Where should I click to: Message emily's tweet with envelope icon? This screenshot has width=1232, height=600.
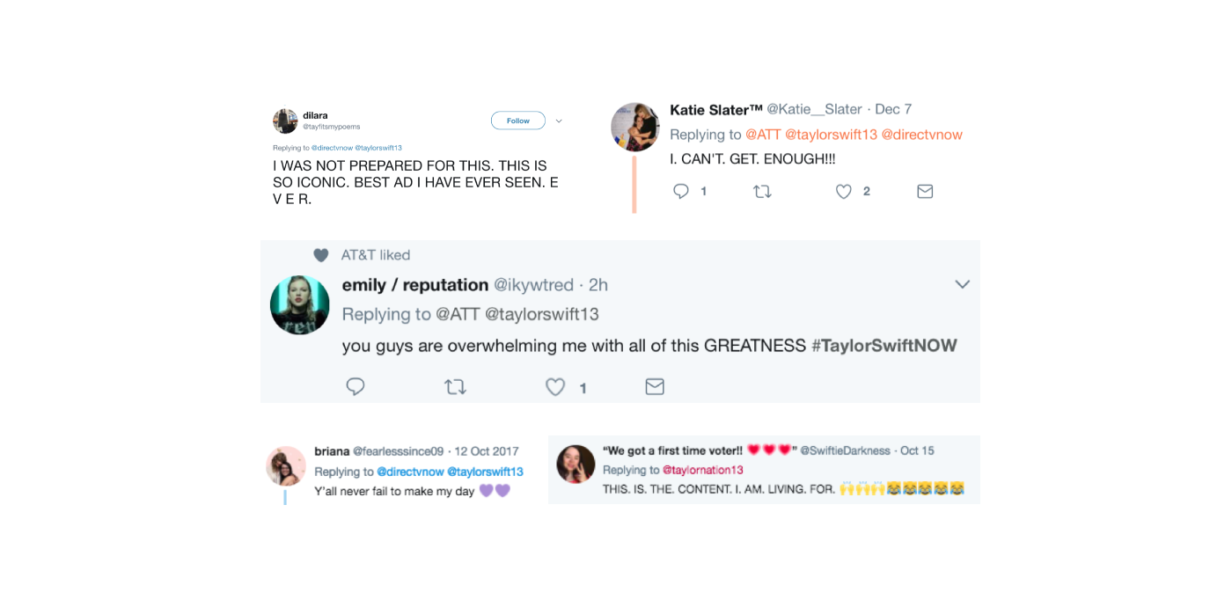tap(655, 386)
